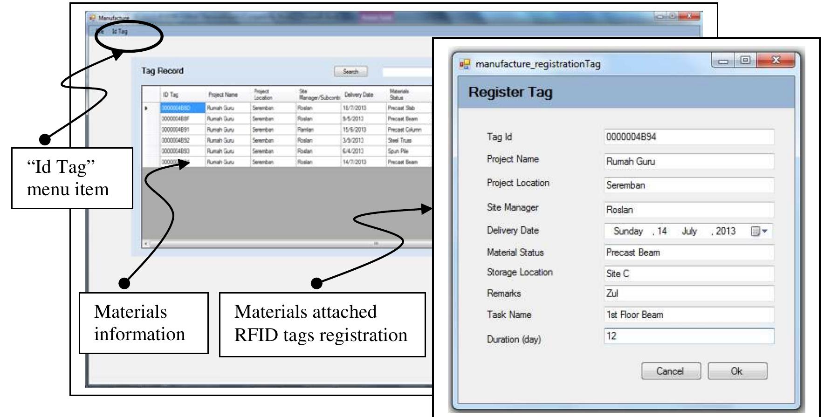The width and height of the screenshot is (824, 417).
Task: Click the Search button in Tag Record
Action: (x=350, y=72)
